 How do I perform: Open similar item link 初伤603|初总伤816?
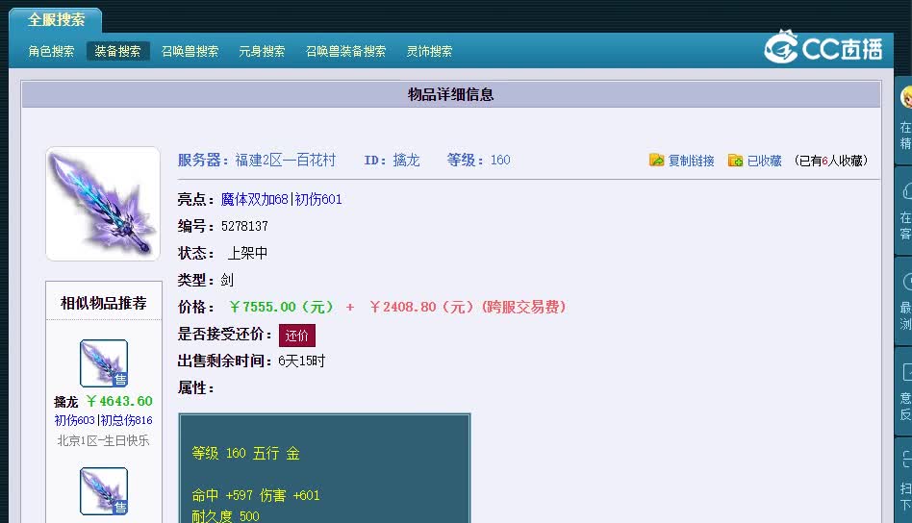104,420
